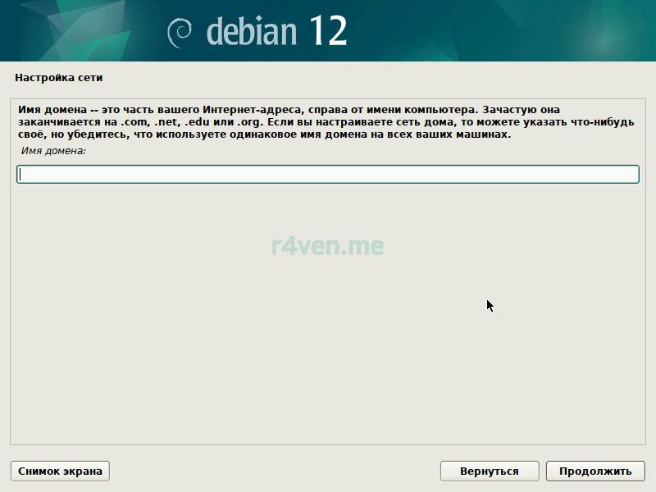656x492 pixels.
Task: Click the "debian" wordmark in the banner
Action: click(253, 31)
